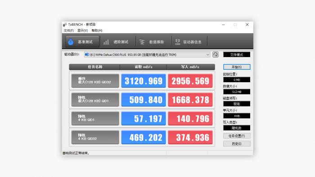315x177 pixels.
Task: Click the blue stopwatch icon on 基准测试 tab
Action: click(71, 42)
